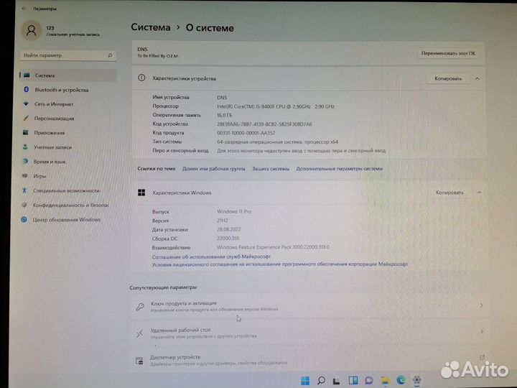Click the info icon beside Характеристики устройства
Screen dimensions: 517x388
(141, 78)
